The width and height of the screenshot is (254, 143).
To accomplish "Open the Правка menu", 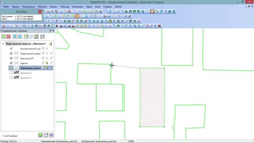I will pos(15,7).
